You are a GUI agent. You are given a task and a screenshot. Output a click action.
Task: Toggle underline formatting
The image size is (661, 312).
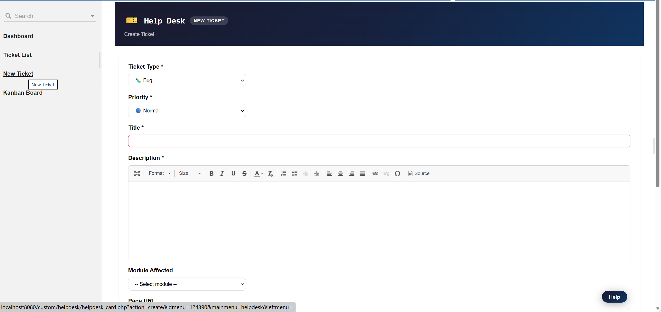coord(233,173)
